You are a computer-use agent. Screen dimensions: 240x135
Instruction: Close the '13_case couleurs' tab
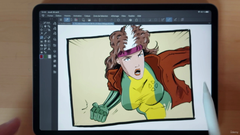point(73,24)
